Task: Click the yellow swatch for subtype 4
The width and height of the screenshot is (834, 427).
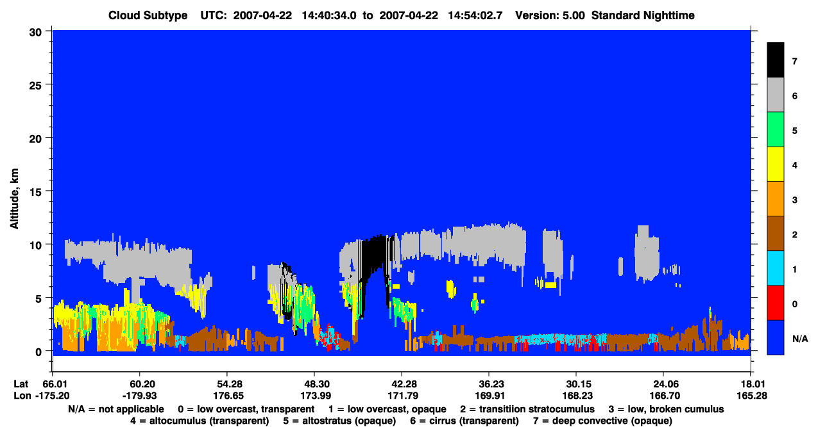Action: tap(775, 165)
